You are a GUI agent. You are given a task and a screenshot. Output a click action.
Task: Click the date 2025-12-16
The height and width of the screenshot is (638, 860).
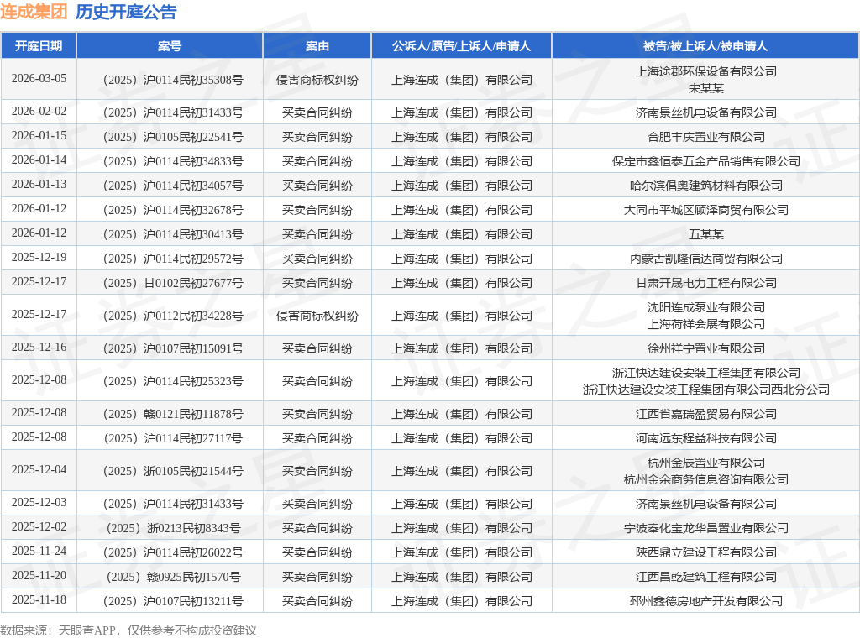pyautogui.click(x=39, y=348)
